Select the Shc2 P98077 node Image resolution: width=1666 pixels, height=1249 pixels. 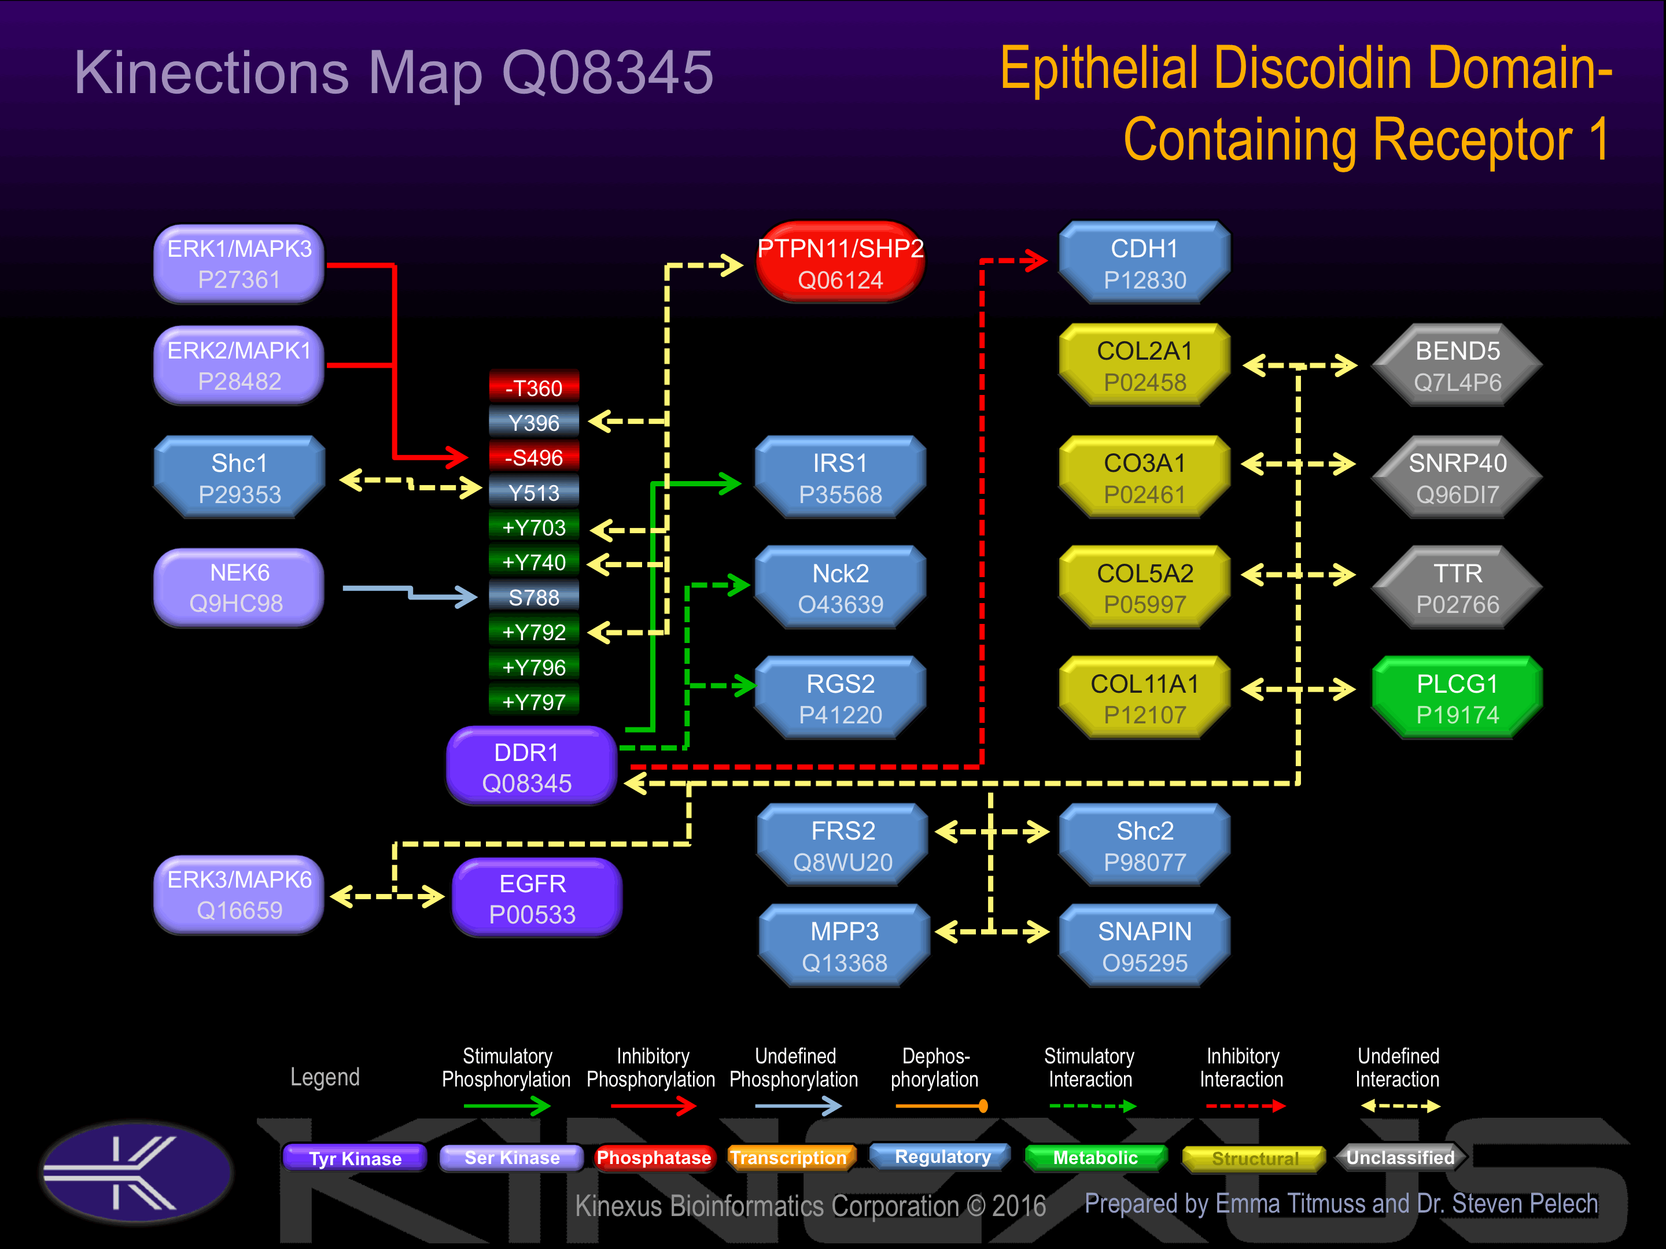coord(1145,845)
